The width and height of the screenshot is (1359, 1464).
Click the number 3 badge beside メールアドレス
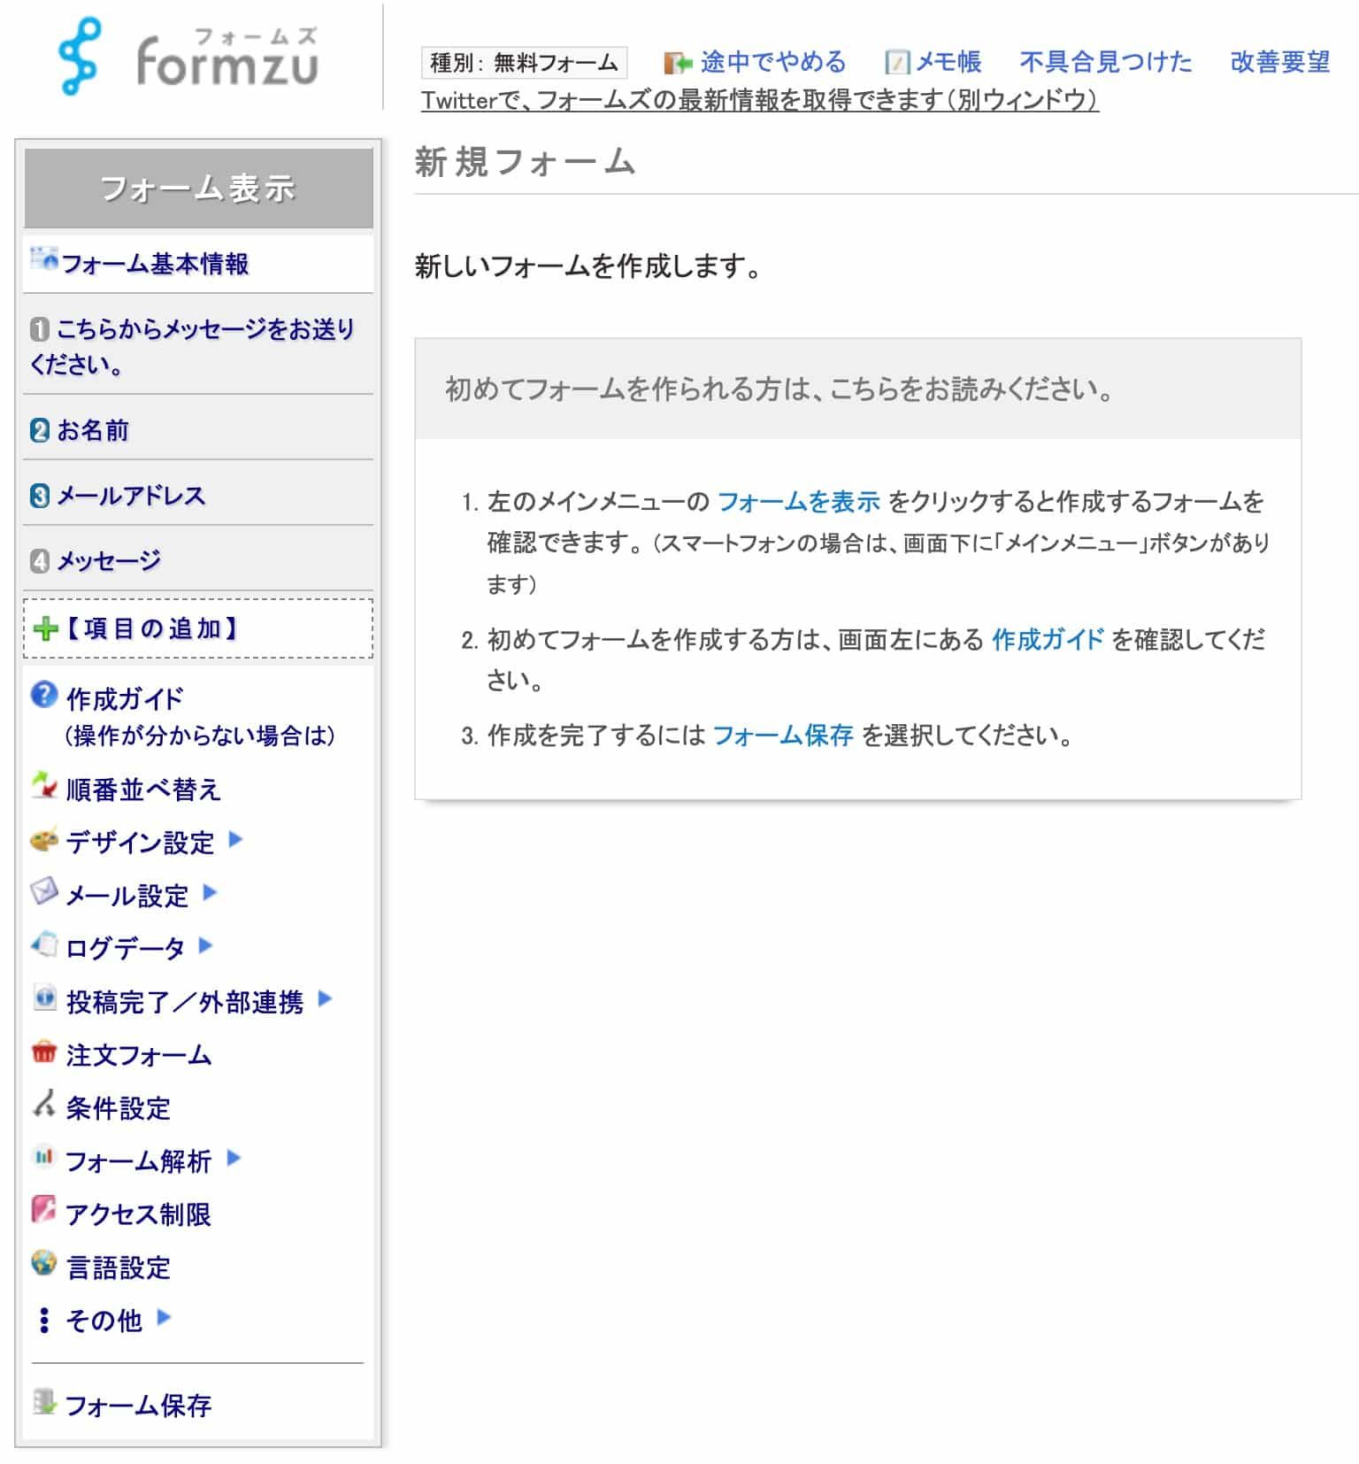click(x=40, y=497)
